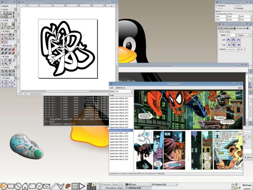Collapse the Draw section of toolbox

pos(2,57)
